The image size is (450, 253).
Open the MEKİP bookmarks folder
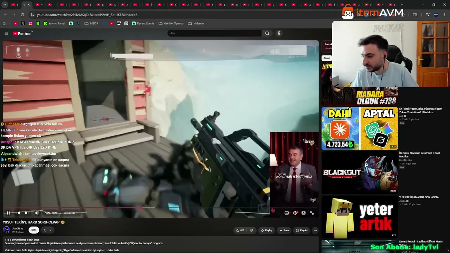click(91, 24)
